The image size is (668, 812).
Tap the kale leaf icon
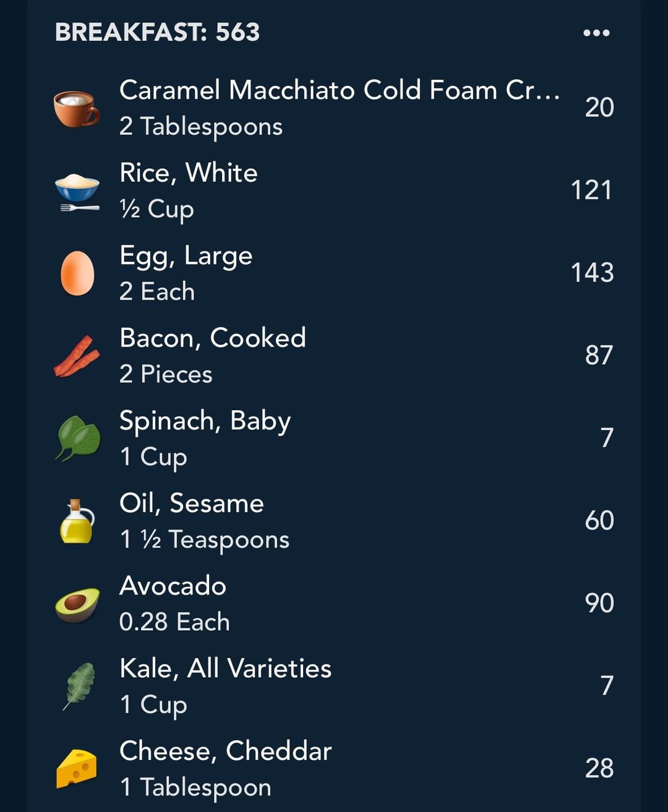[x=79, y=686]
